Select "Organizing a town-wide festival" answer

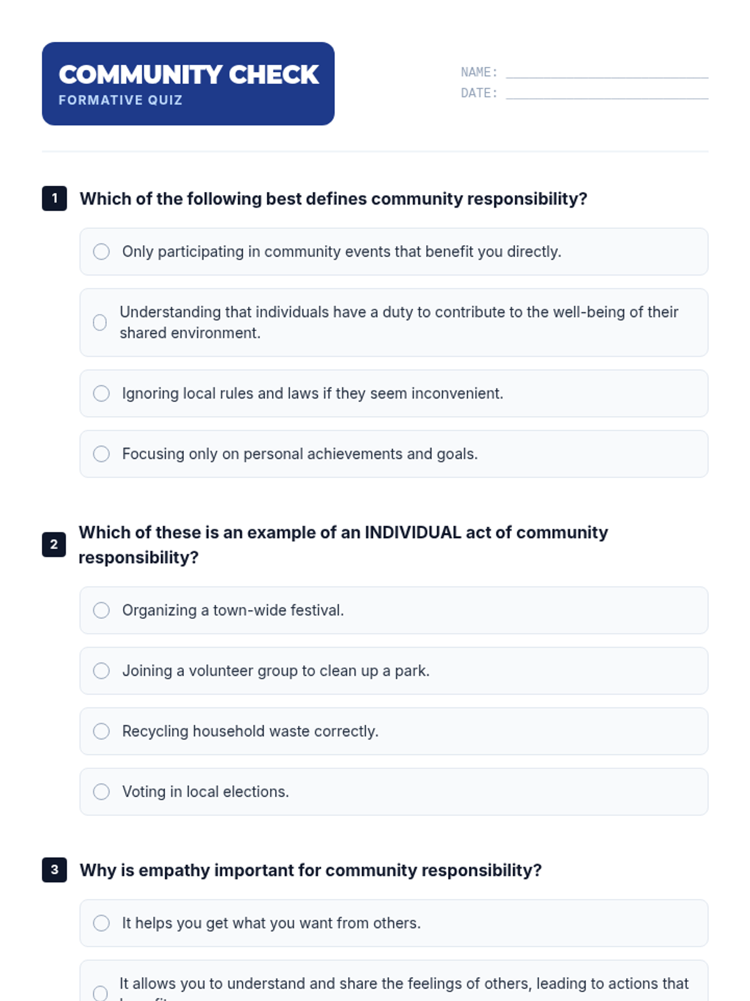101,611
